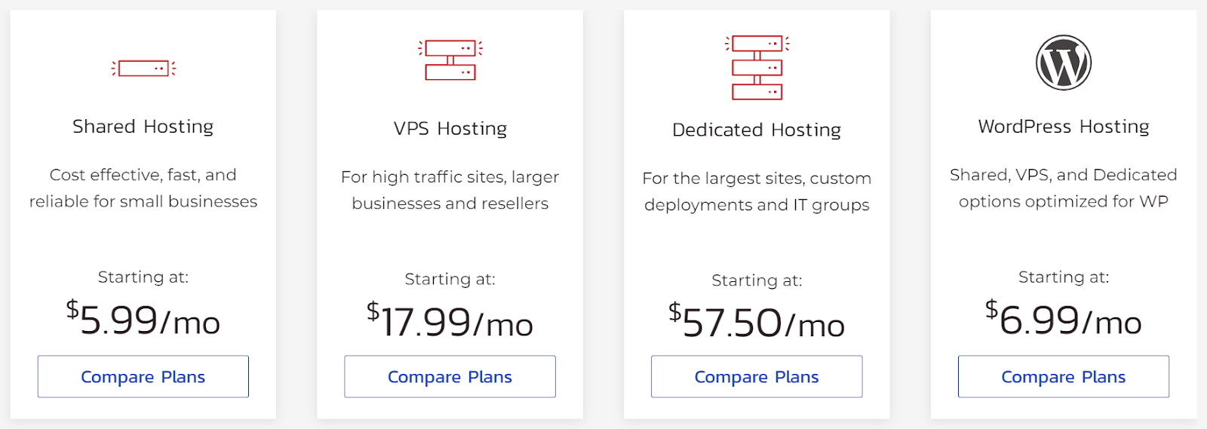The width and height of the screenshot is (1207, 429).
Task: Click the double server VPS Hosting icon
Action: [x=450, y=60]
